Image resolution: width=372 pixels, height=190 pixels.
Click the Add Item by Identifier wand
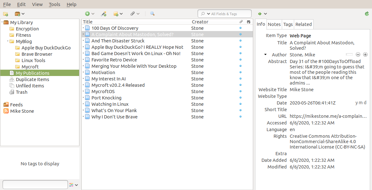coord(104,14)
